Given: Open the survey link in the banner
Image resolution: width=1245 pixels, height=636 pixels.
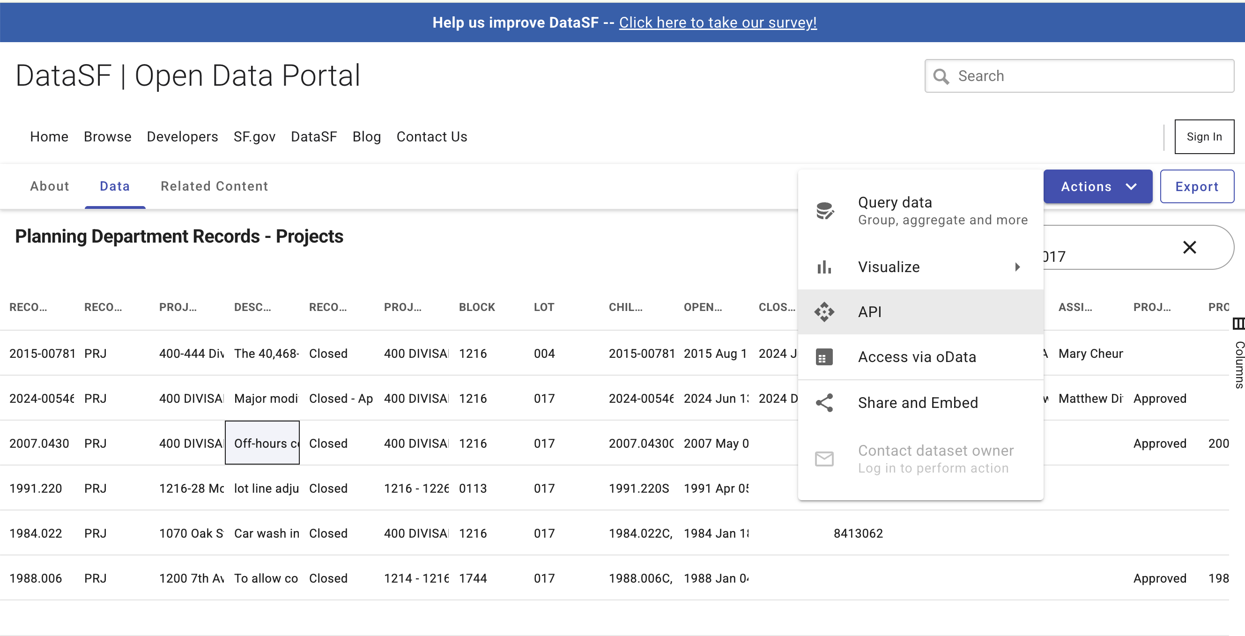Looking at the screenshot, I should point(718,22).
